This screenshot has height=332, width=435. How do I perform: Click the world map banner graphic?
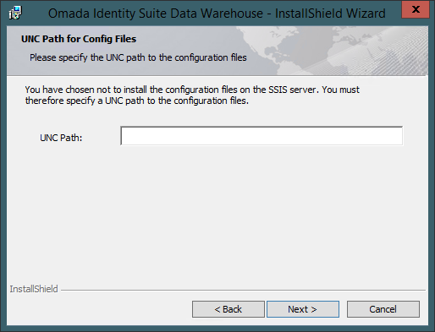click(333, 51)
